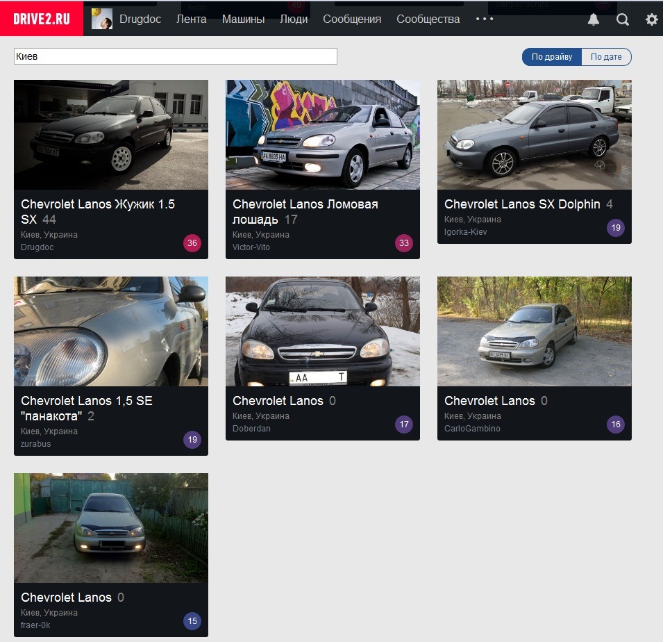This screenshot has width=663, height=642.
Task: Open the Drugdoc profile link
Action: [x=140, y=19]
